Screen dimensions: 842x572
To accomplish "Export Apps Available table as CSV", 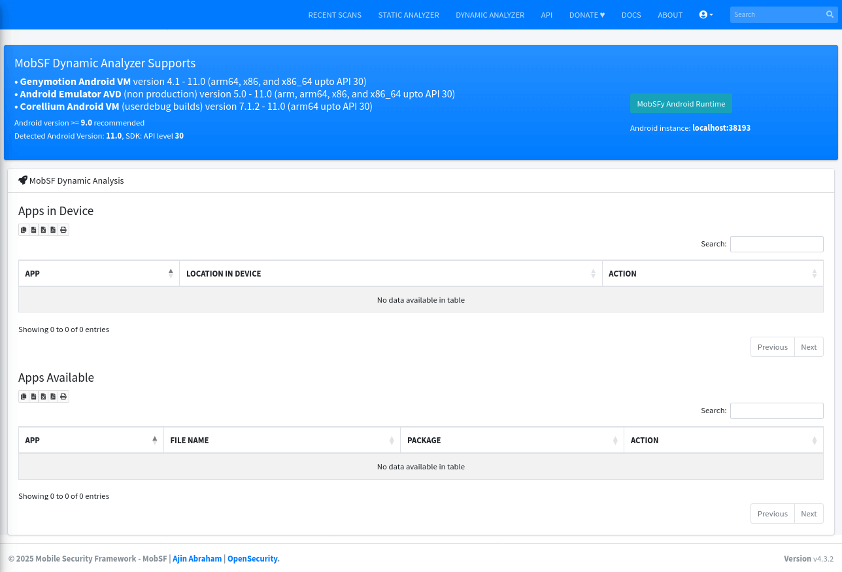I will 33,396.
